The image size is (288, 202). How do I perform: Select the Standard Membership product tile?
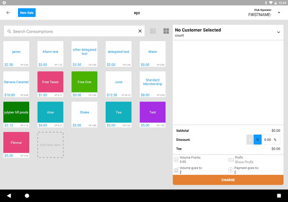coord(152,84)
